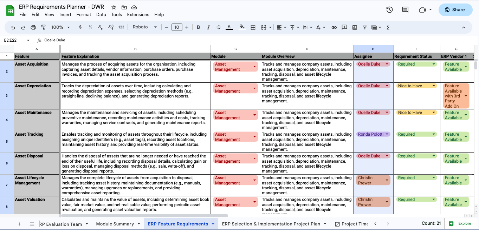This screenshot has width=479, height=230.
Task: Open vertical align dropdown
Action: [x=294, y=27]
